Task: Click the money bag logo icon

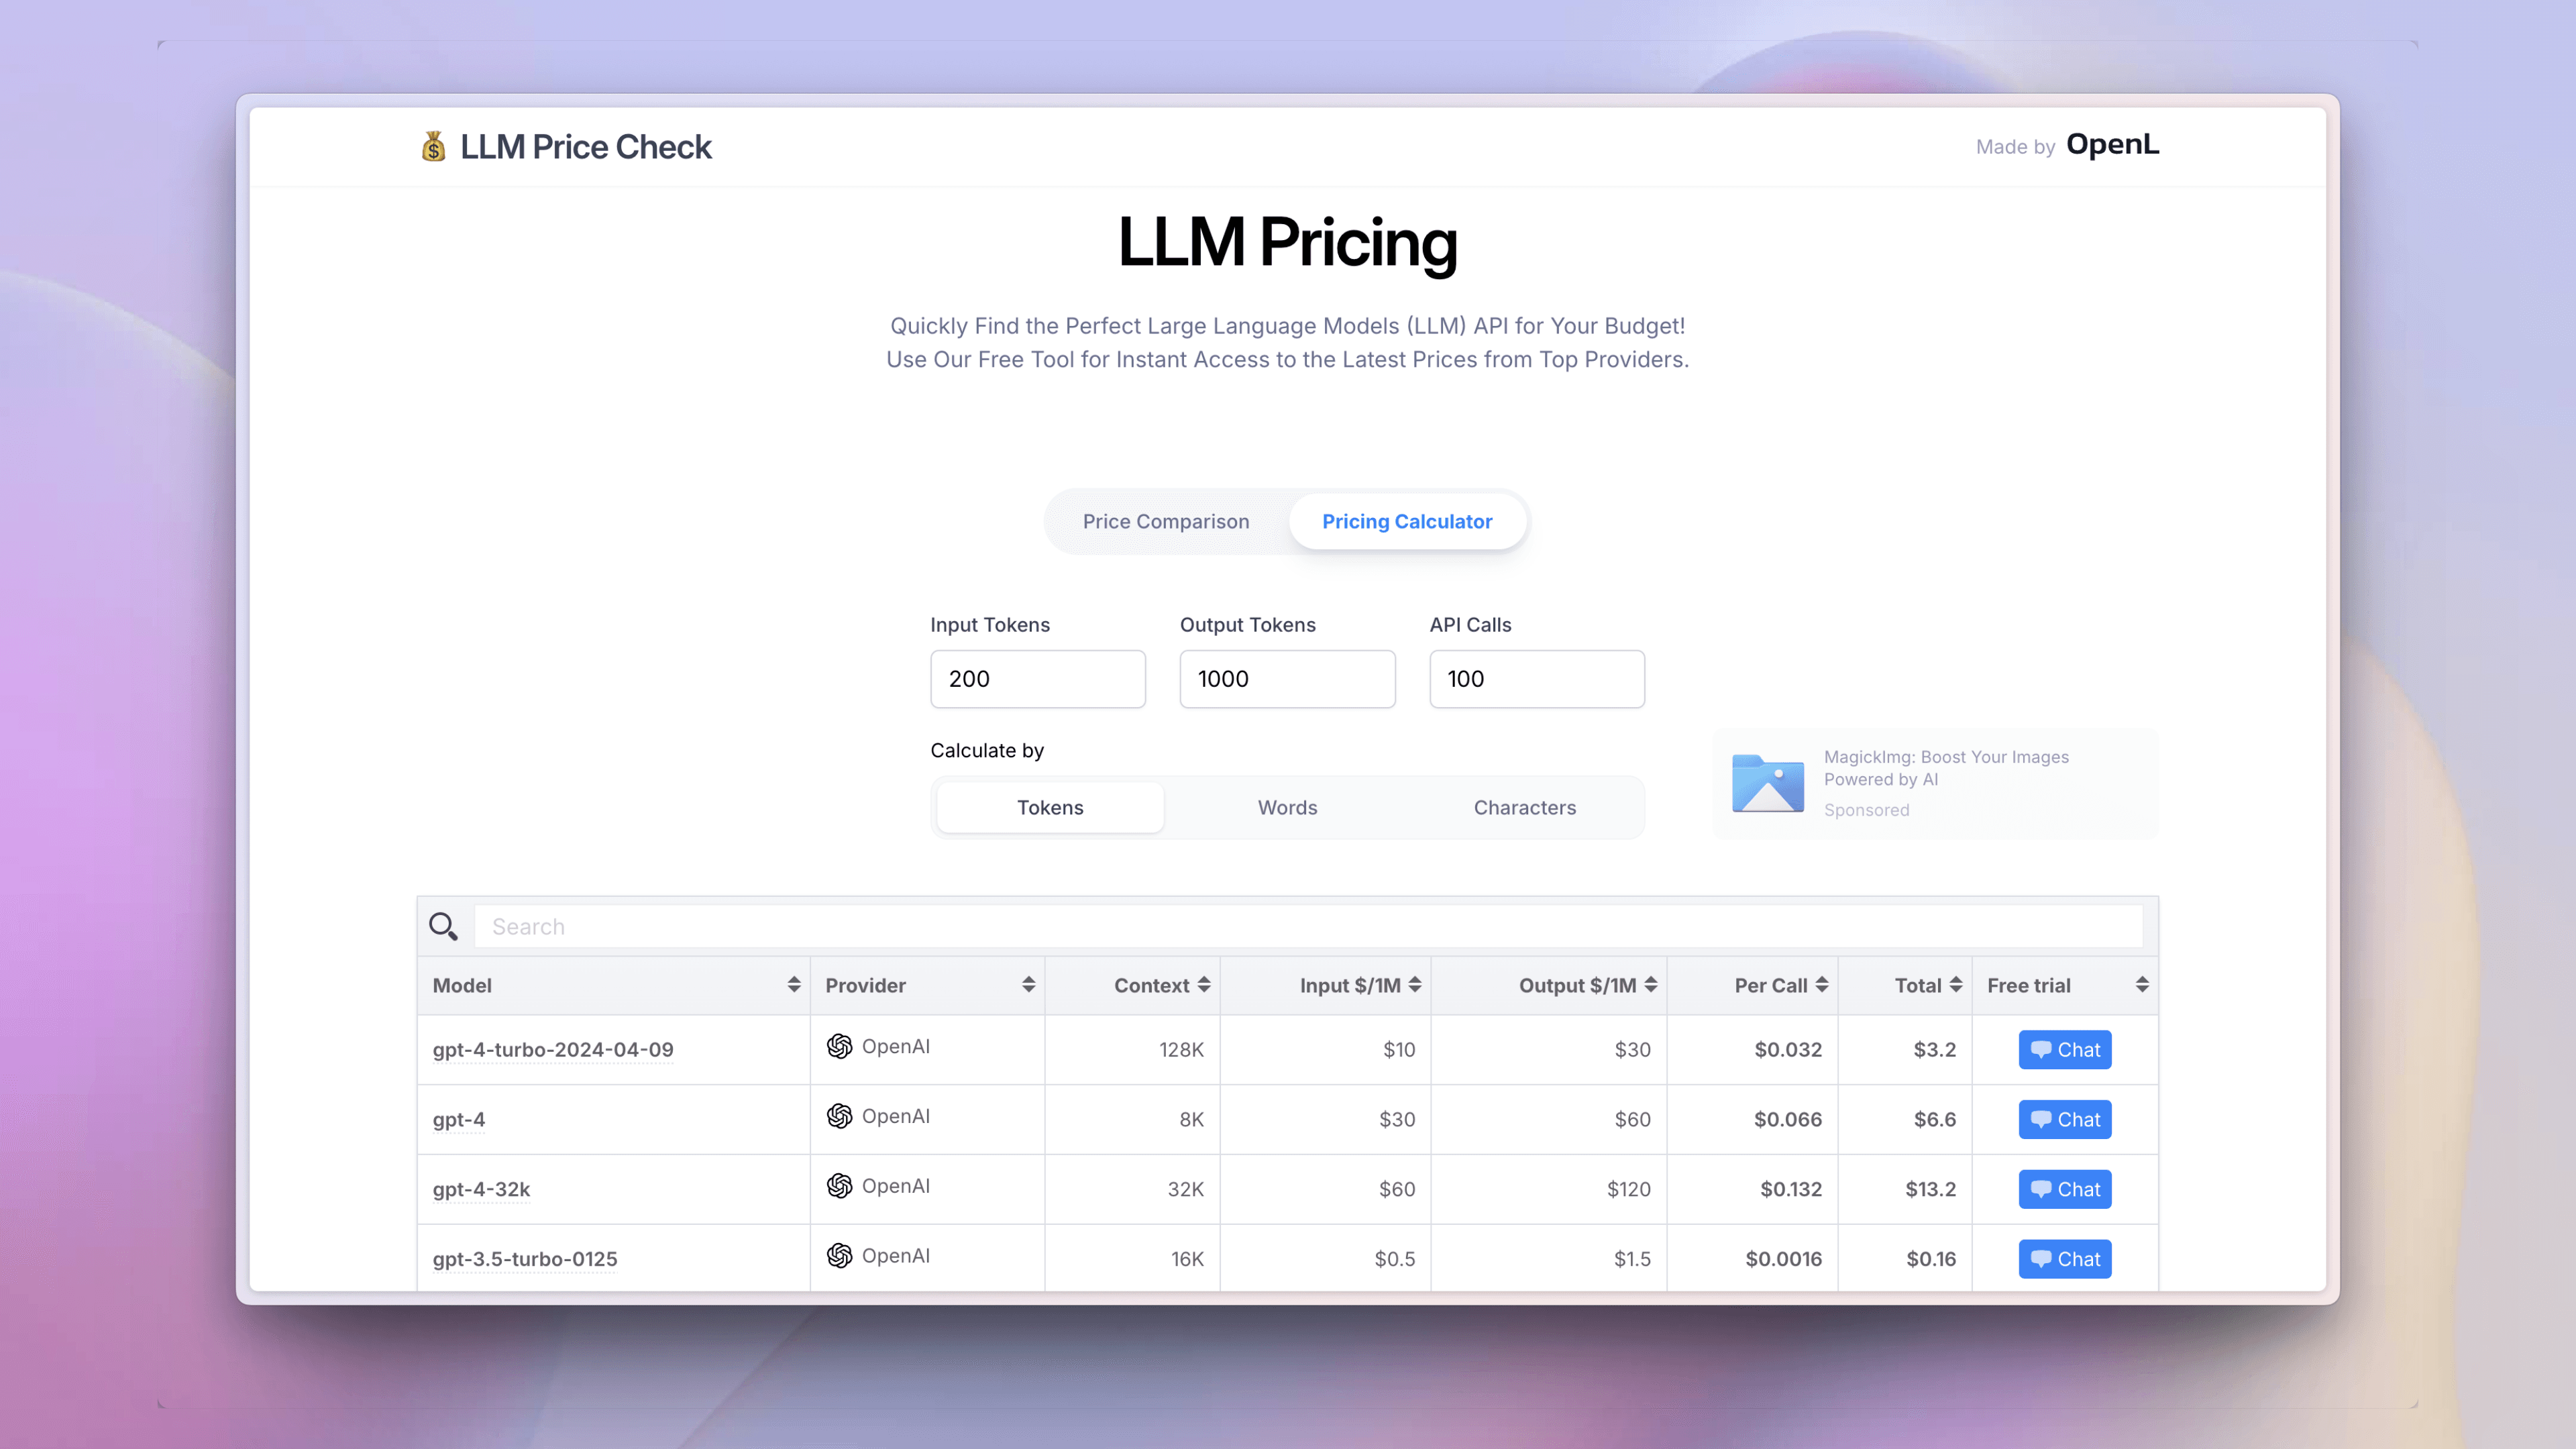Action: pyautogui.click(x=433, y=147)
